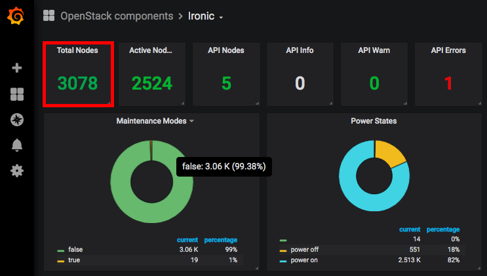Click the 2.513 K value for power on
This screenshot has height=276, width=487.
click(410, 260)
